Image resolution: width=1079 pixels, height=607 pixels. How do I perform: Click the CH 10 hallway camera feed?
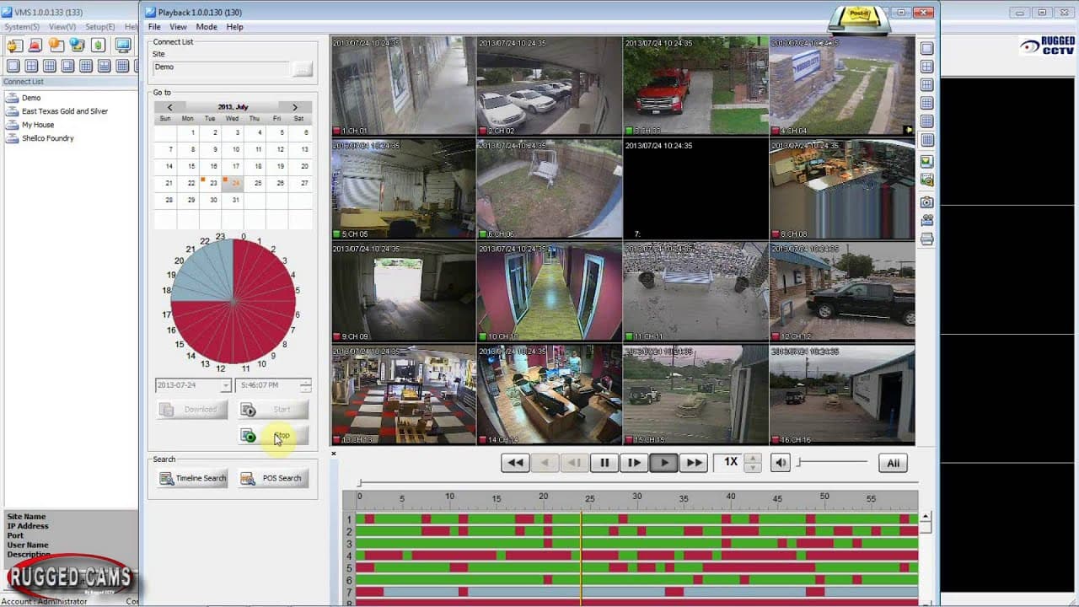(x=550, y=292)
